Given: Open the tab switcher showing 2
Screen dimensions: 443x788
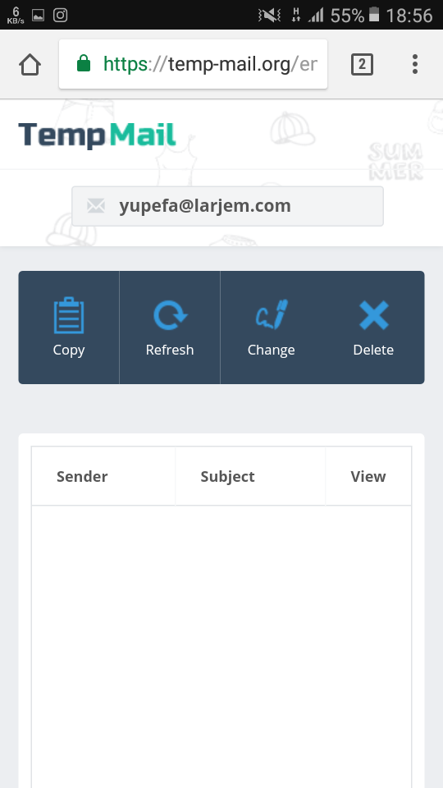Looking at the screenshot, I should [x=362, y=65].
